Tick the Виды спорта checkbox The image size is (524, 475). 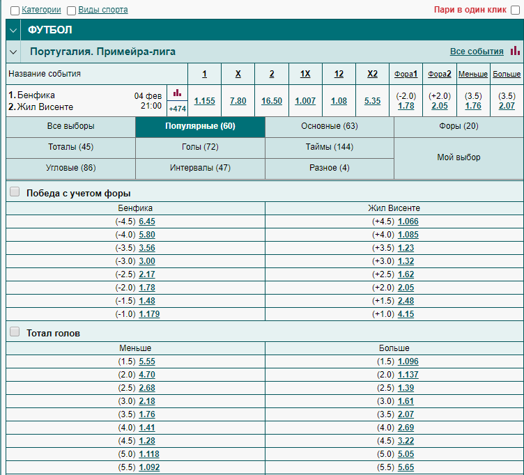[x=71, y=10]
